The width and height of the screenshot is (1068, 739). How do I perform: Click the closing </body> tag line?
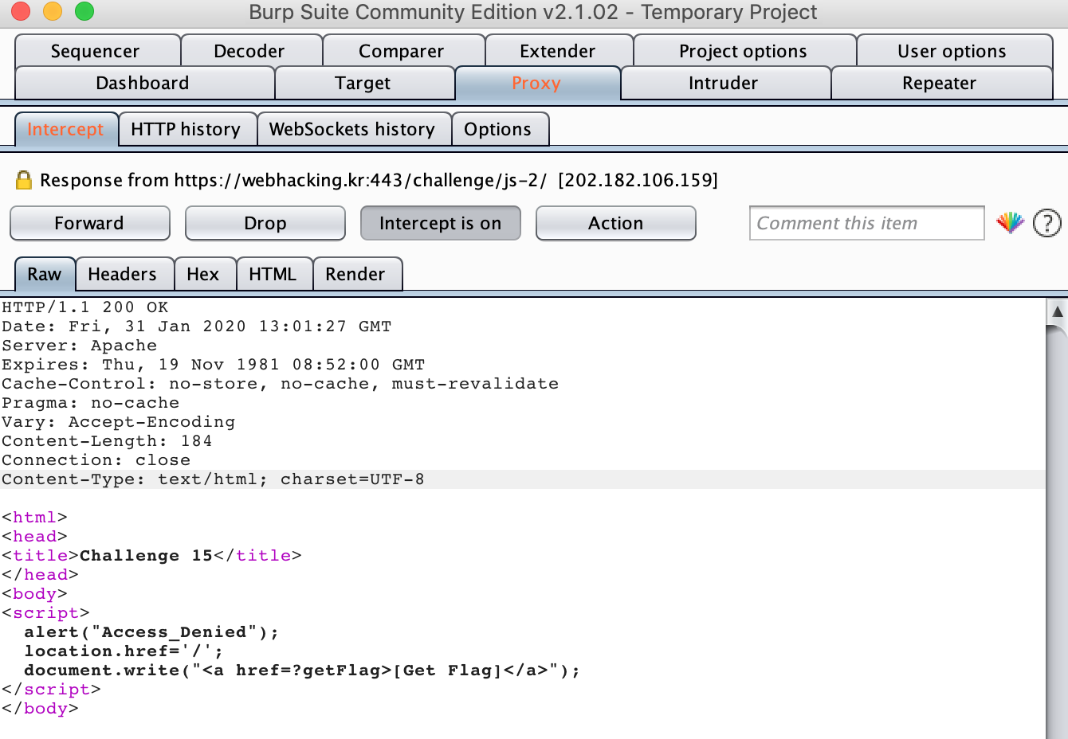tap(40, 708)
